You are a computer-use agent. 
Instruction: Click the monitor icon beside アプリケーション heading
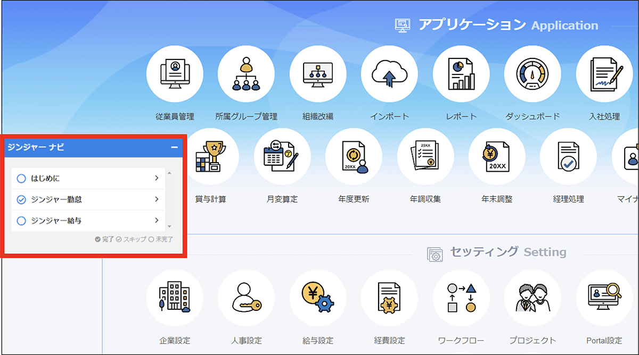(x=402, y=25)
